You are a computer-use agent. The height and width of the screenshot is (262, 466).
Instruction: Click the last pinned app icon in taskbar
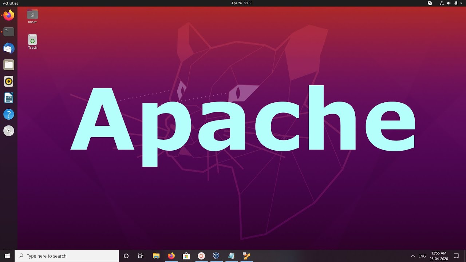(x=246, y=256)
